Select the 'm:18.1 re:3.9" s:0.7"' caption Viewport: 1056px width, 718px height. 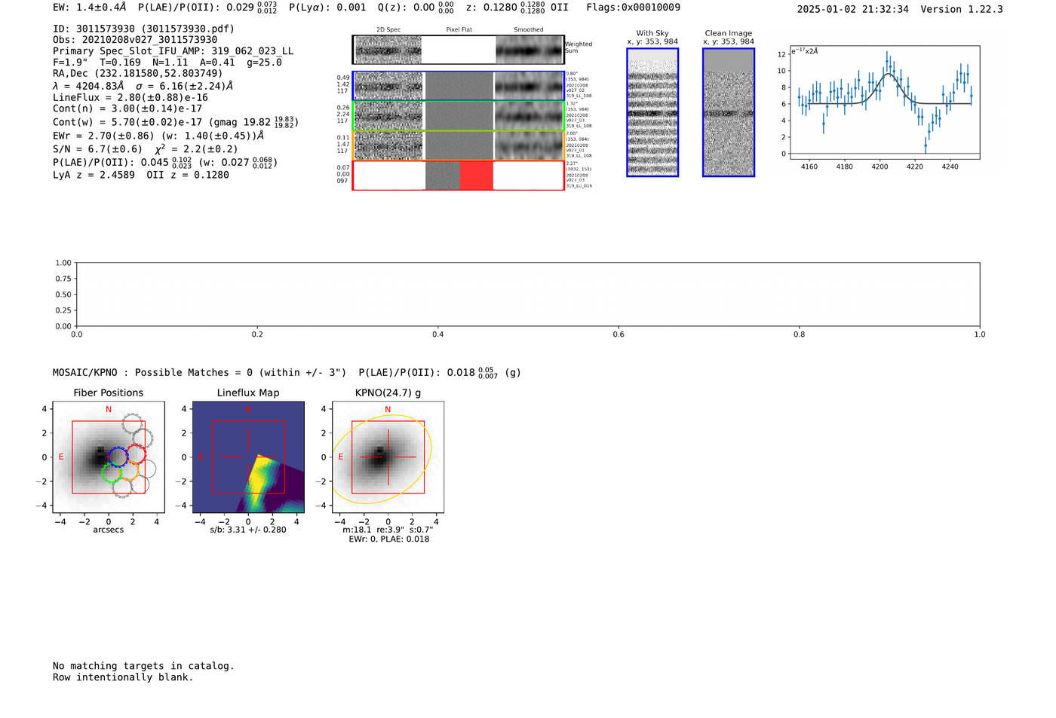(388, 530)
